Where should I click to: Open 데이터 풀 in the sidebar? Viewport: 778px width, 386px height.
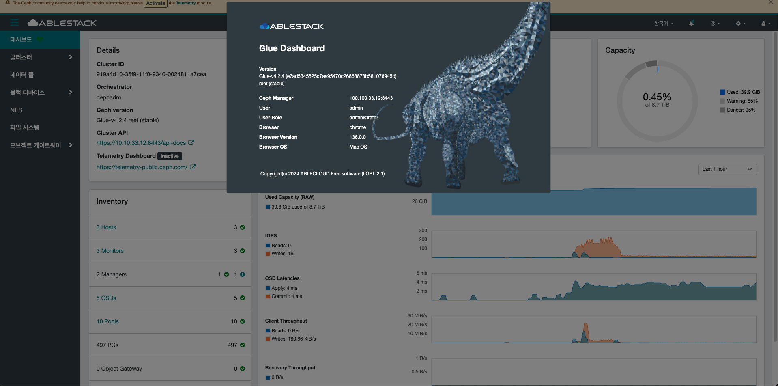pyautogui.click(x=40, y=75)
